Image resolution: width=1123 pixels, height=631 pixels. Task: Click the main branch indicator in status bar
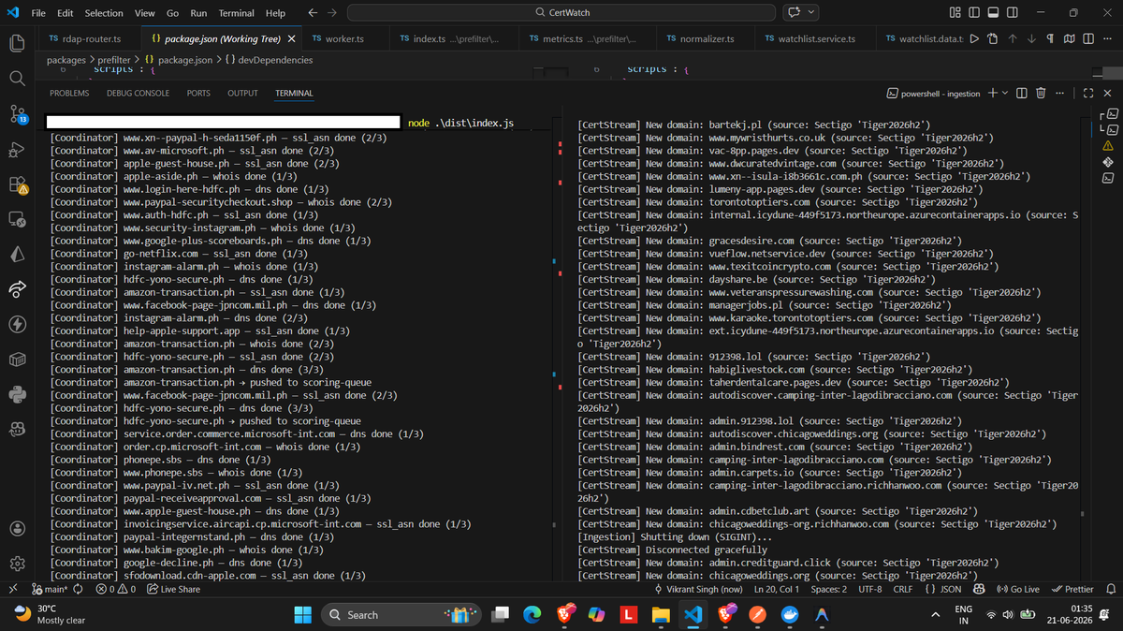point(48,589)
